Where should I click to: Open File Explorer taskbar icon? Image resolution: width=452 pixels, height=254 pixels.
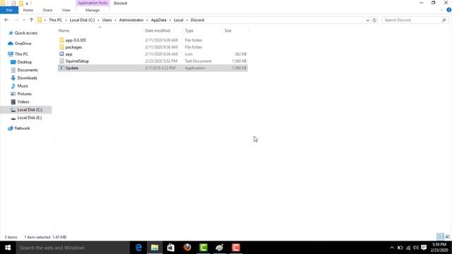[155, 248]
